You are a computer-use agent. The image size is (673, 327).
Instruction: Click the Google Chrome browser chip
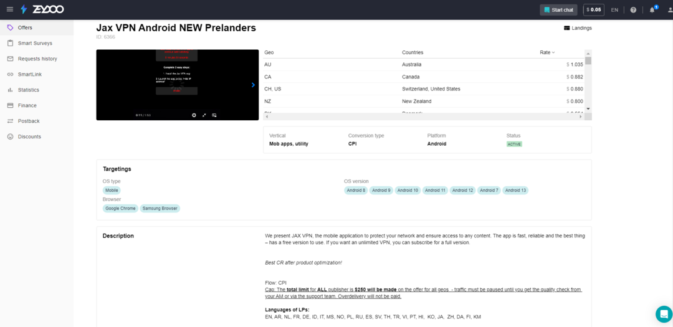[x=121, y=208]
